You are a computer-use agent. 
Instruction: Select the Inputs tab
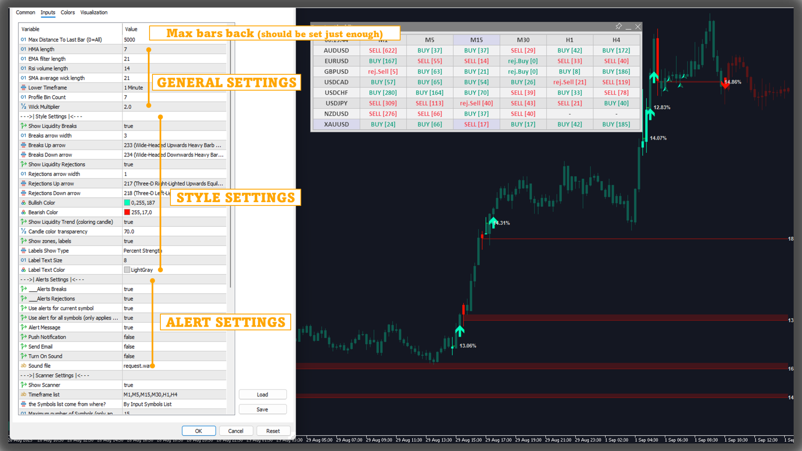(x=48, y=13)
